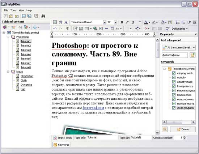This screenshot has height=154, width=199.
Task: Toggle Italic formatting button
Action: tap(127, 22)
